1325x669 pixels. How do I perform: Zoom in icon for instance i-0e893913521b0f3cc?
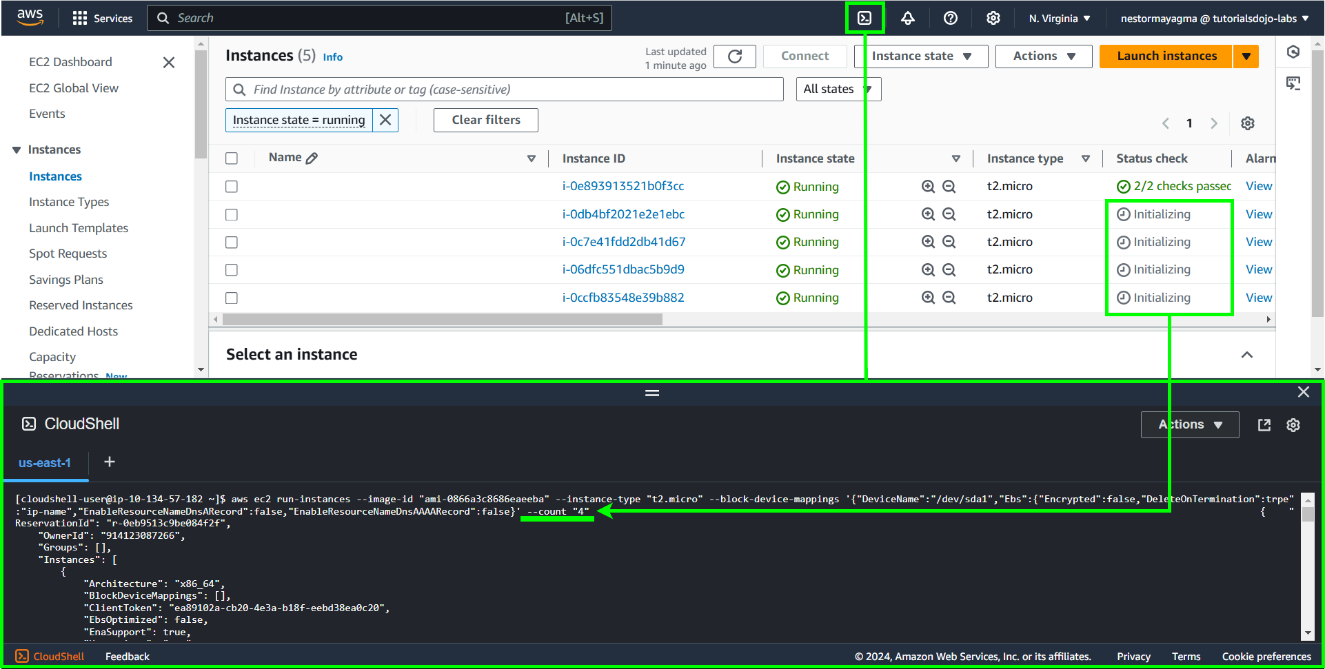tap(929, 187)
